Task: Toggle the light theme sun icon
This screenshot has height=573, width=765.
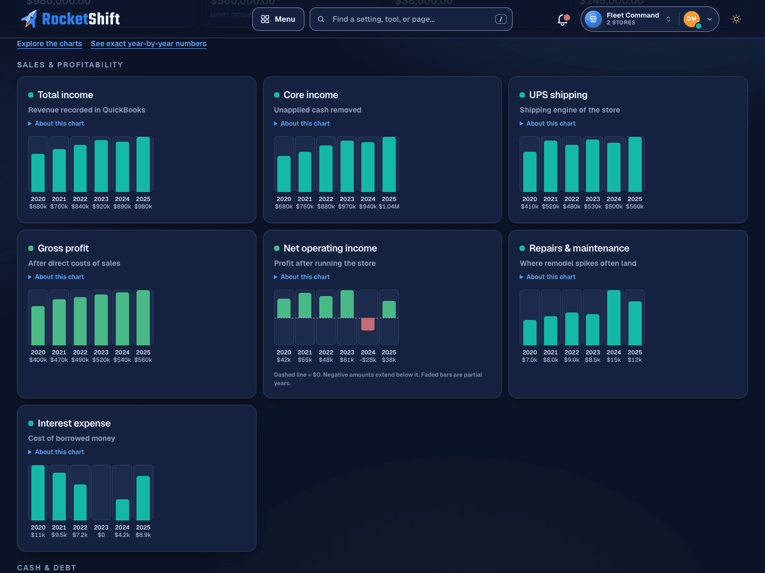Action: point(736,19)
